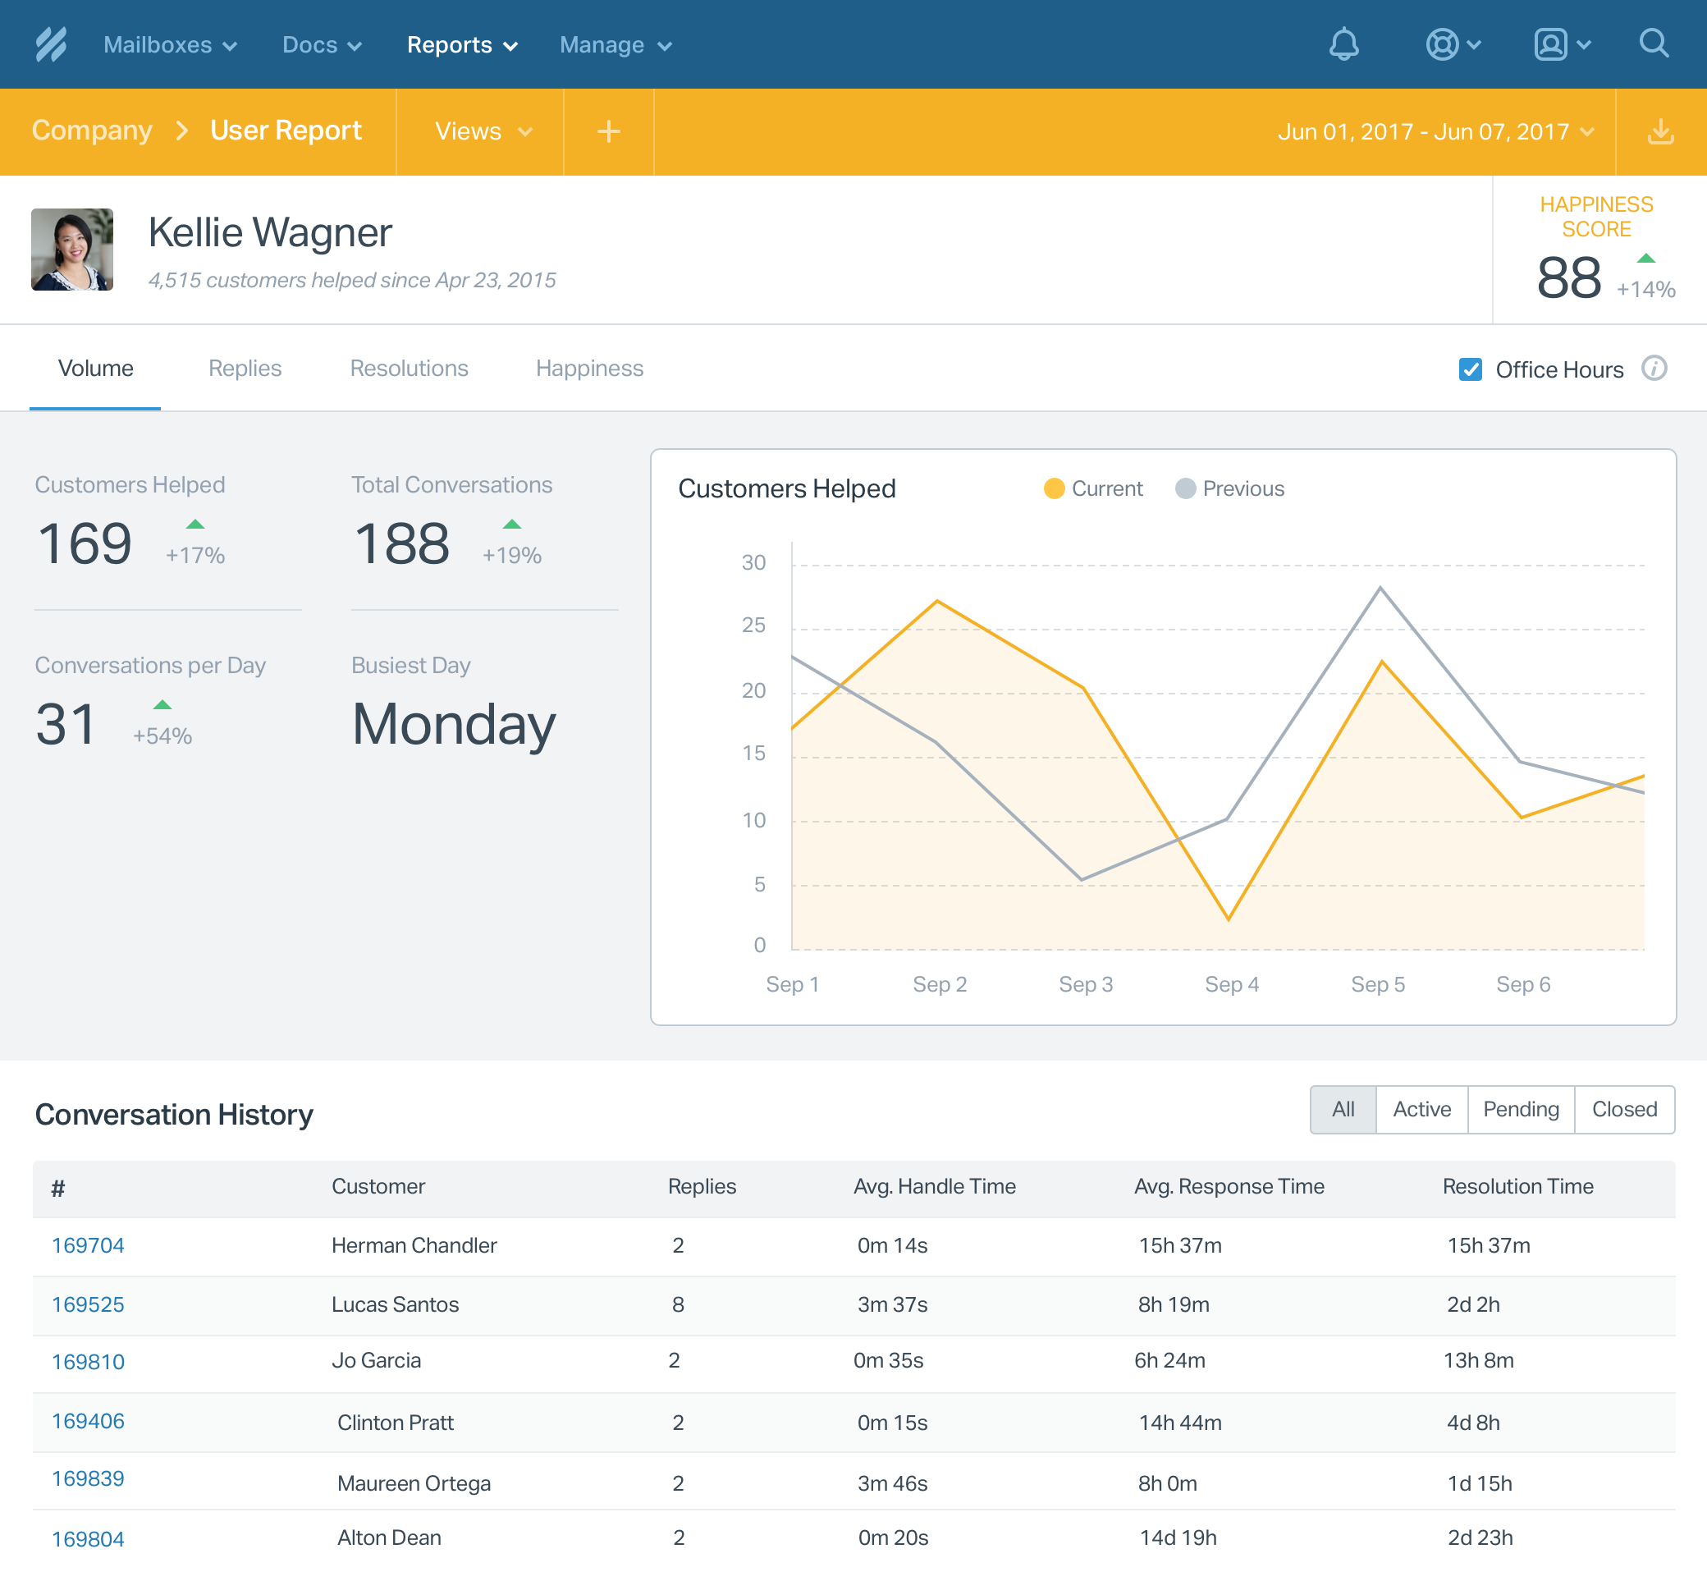Click the plus icon to add view
The height and width of the screenshot is (1581, 1707).
click(608, 131)
